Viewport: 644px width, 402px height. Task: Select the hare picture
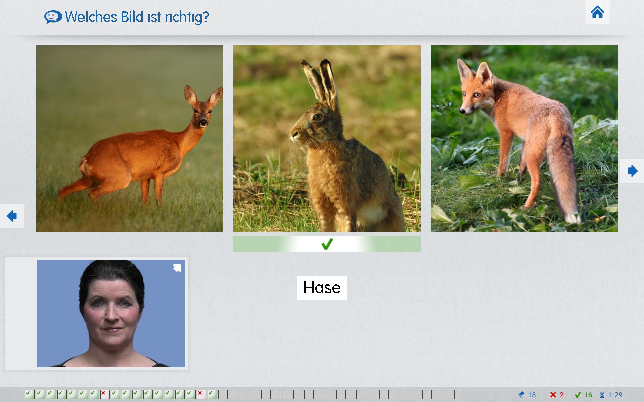coord(327,139)
